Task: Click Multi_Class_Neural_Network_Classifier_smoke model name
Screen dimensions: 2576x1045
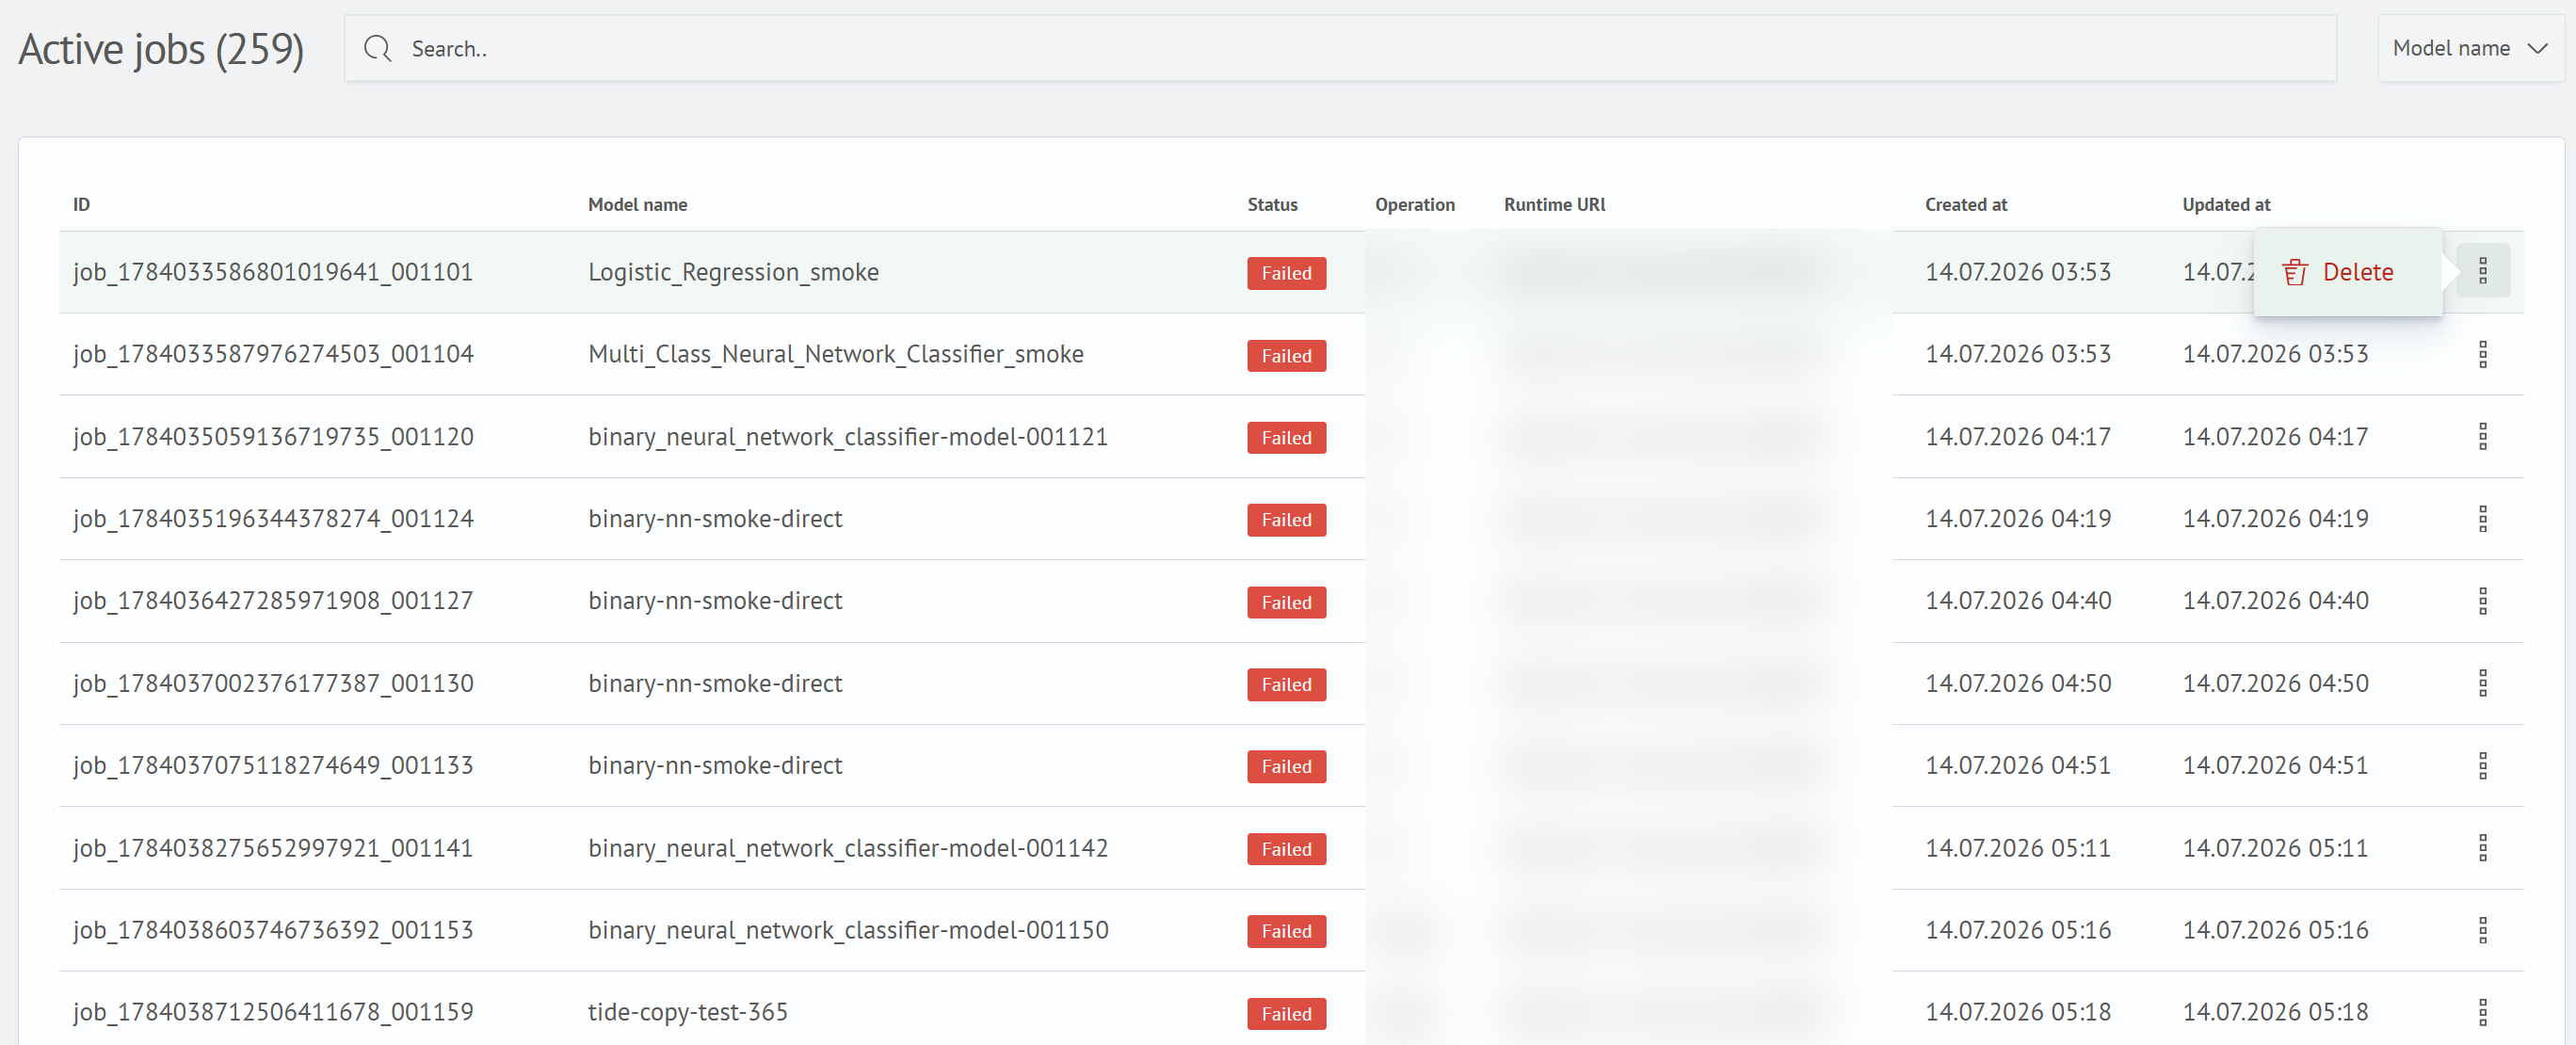Action: [835, 354]
